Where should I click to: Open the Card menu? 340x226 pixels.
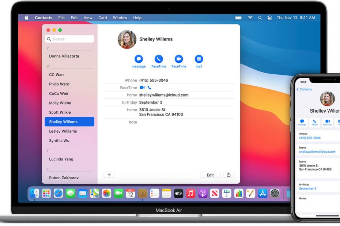[x=103, y=18]
